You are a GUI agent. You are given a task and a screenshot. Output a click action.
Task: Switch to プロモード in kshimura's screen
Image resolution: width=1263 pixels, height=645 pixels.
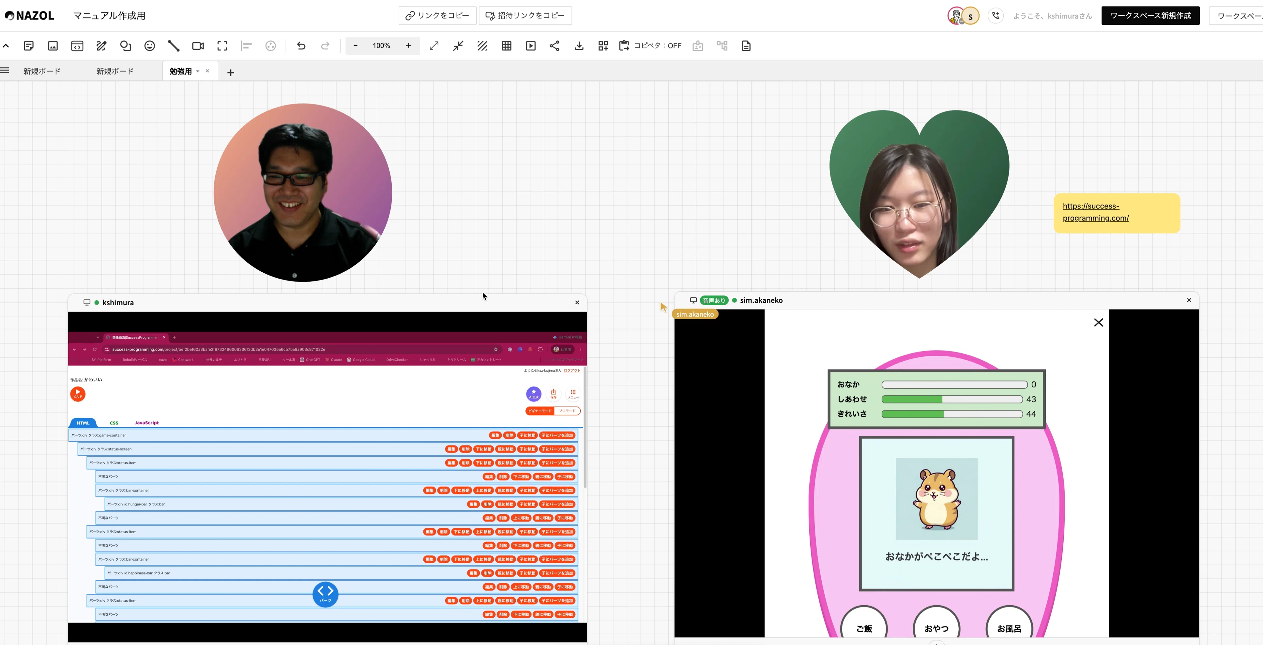coord(567,411)
